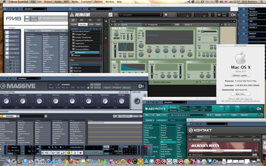This screenshot has height=166, width=266.
Task: Open the FACTORY folder dropdown in Reaktor browser
Action: tap(81, 29)
